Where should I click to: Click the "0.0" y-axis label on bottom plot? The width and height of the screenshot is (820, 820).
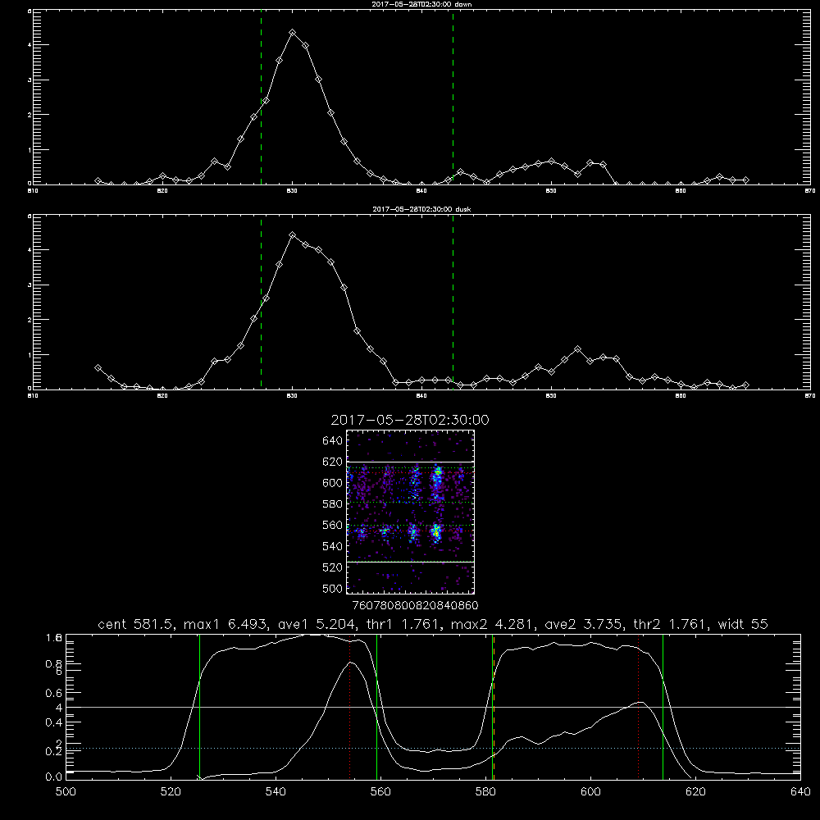[54, 777]
